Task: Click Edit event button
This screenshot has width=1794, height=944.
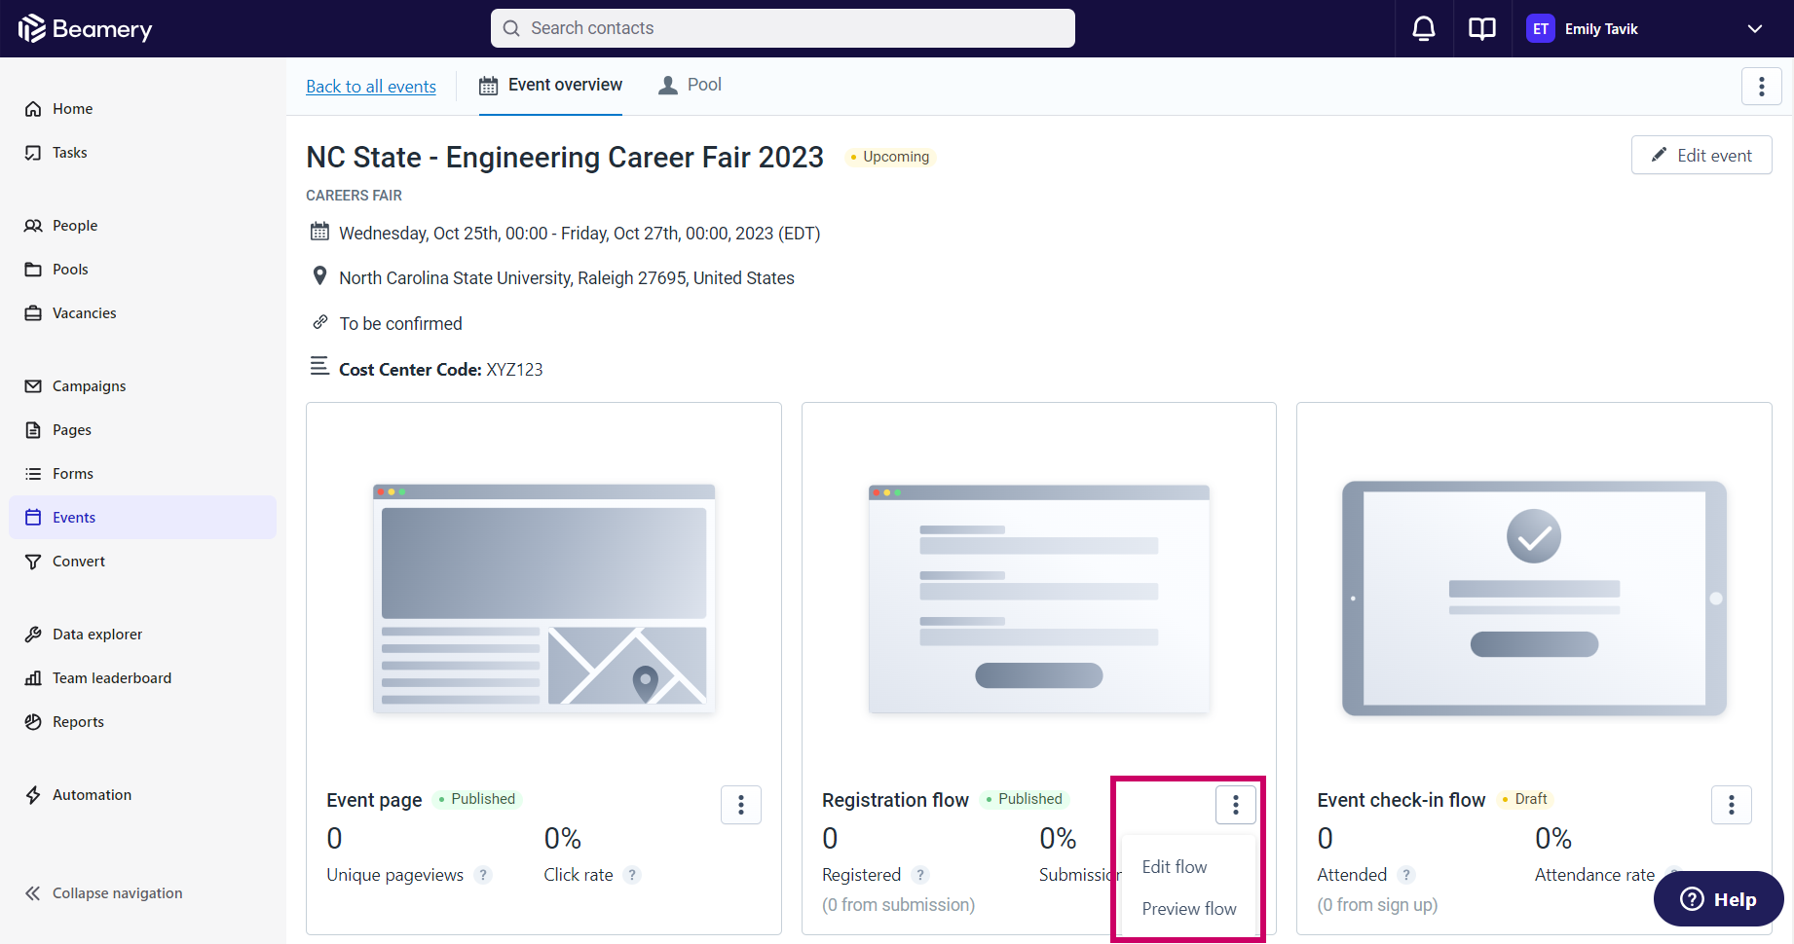Action: [1701, 156]
